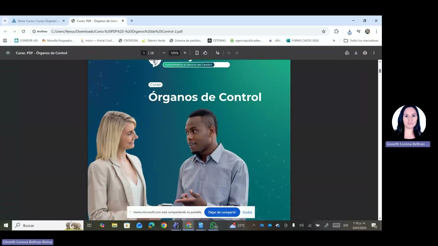The image size is (438, 246).
Task: Open File Explorer from taskbar
Action: point(115,225)
